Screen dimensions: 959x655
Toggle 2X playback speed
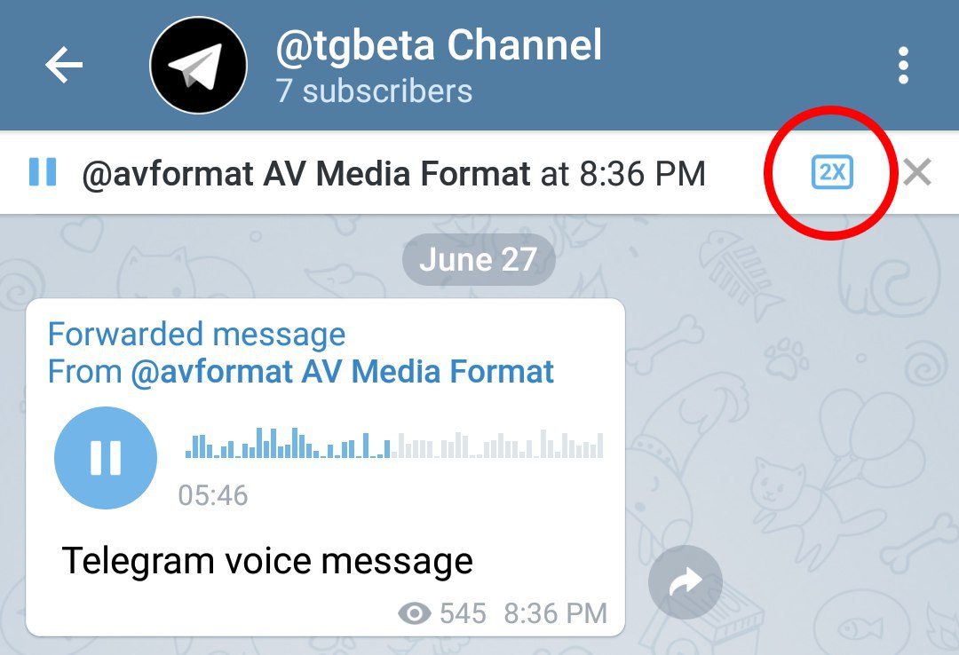coord(832,172)
